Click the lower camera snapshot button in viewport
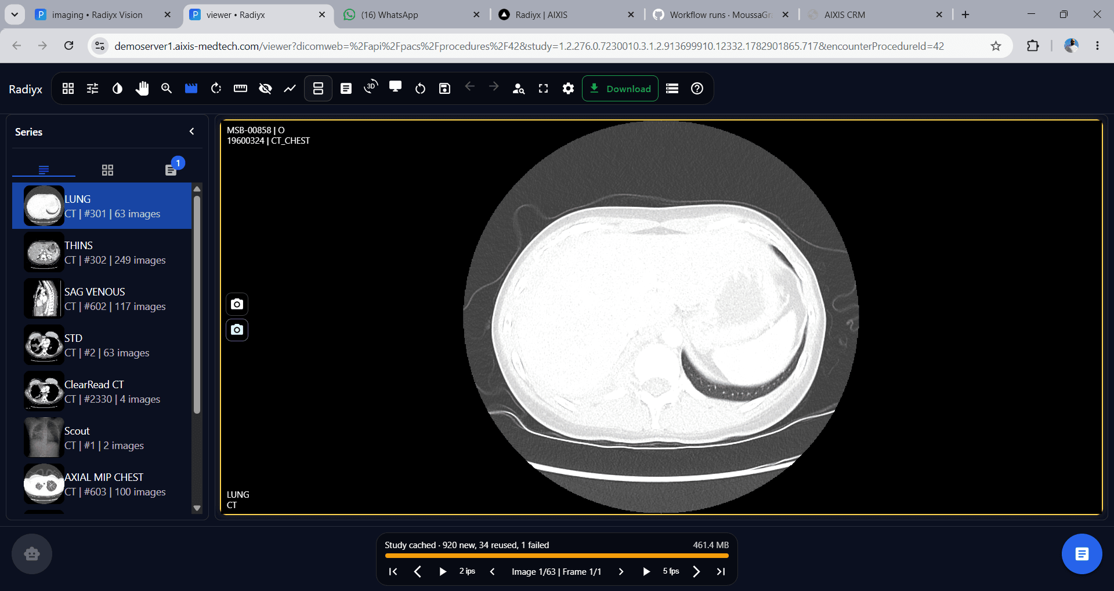Image resolution: width=1114 pixels, height=591 pixels. click(x=237, y=330)
